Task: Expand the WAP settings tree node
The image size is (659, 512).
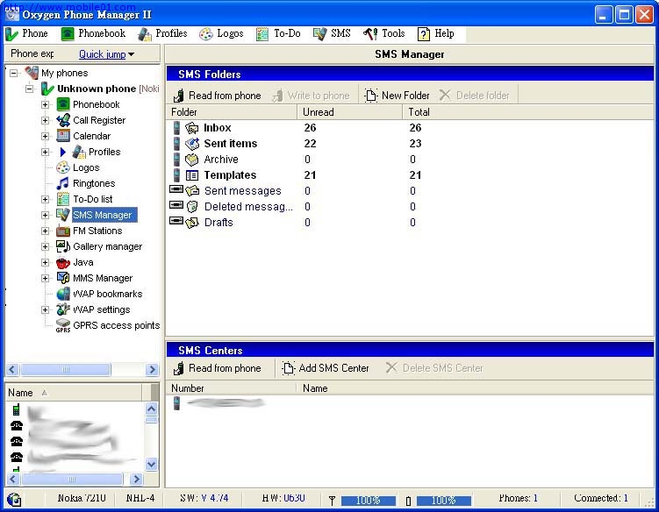Action: click(45, 310)
